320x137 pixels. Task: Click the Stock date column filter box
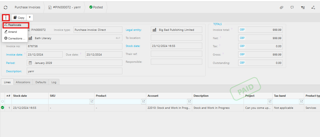30,101
